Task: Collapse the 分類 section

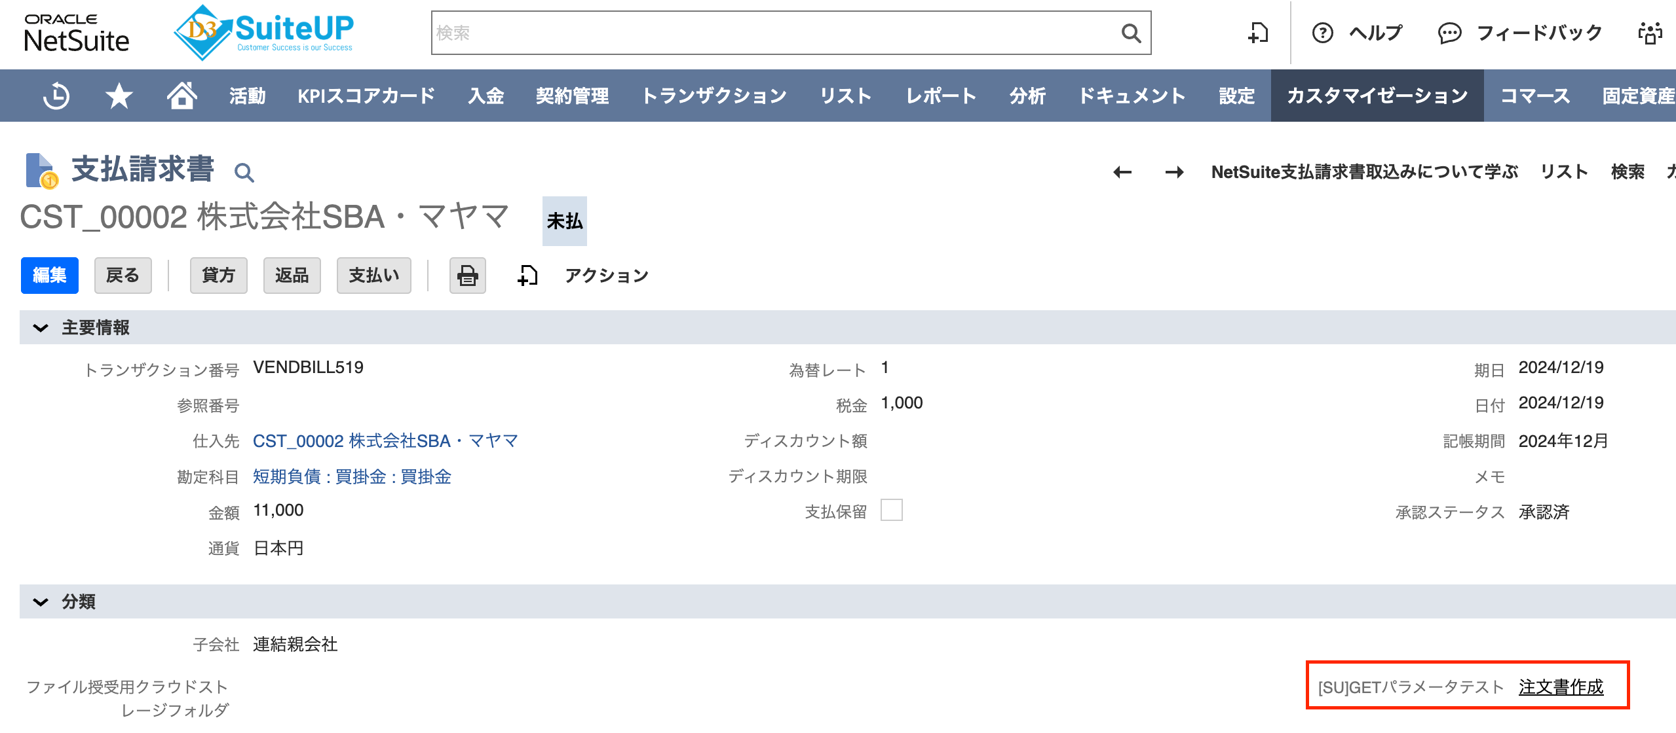Action: (x=41, y=602)
